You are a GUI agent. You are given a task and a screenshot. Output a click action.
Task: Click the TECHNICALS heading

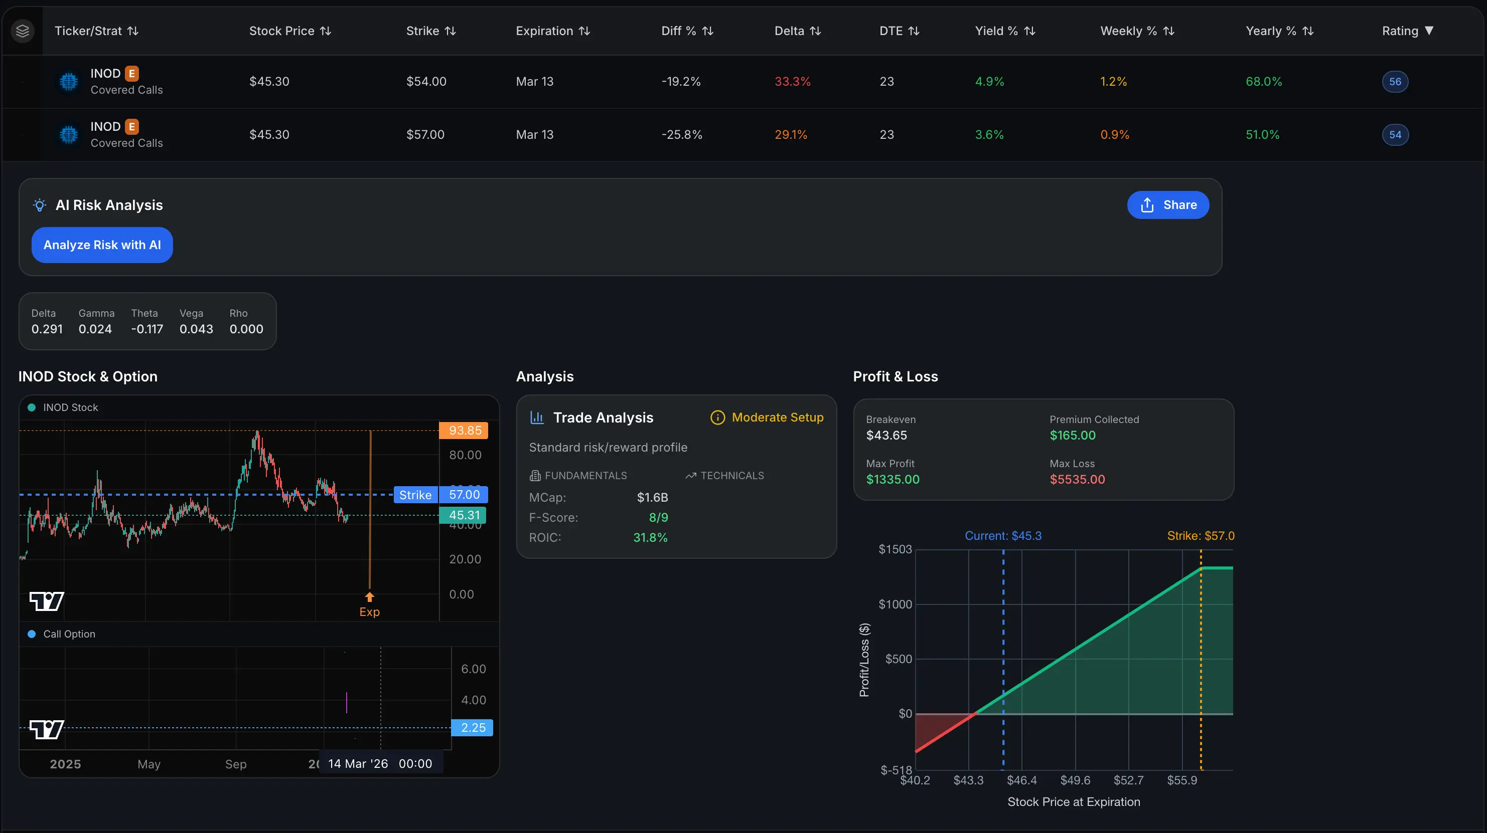coord(732,476)
